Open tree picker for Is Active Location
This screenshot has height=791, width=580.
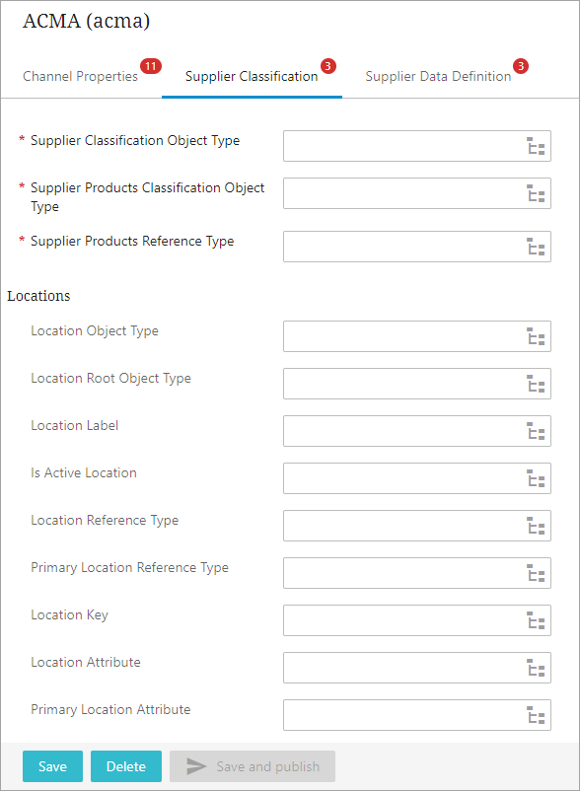pyautogui.click(x=536, y=478)
